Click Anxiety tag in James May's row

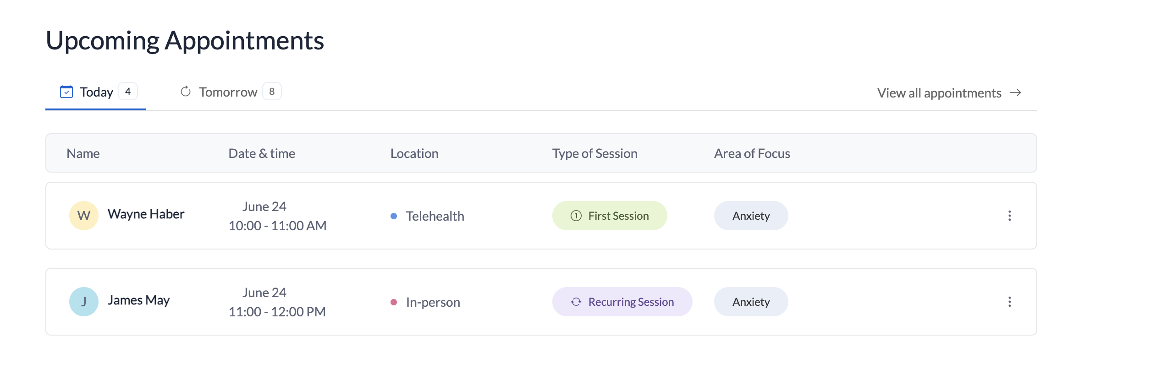(751, 302)
